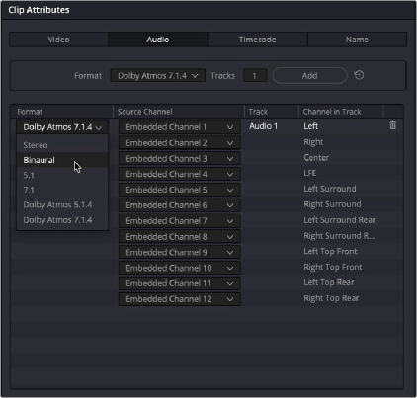417x398 pixels.
Task: Click the Right Top Rear label
Action: [x=331, y=298]
